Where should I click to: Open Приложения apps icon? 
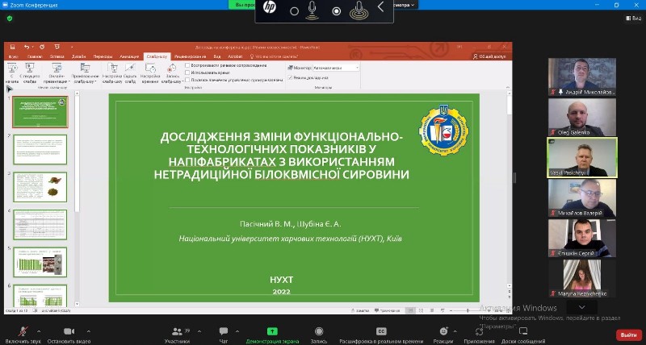479,331
